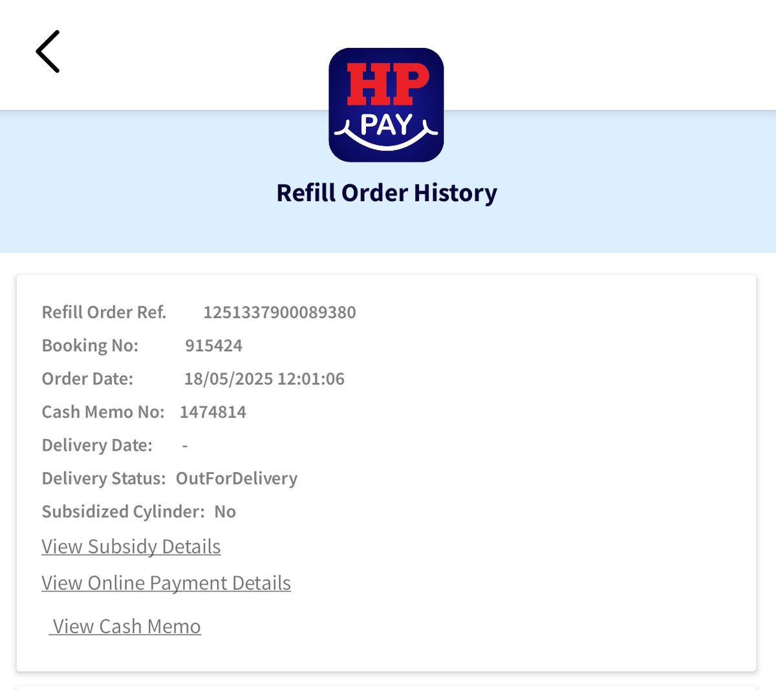Select order reference 1251337900089380

pos(279,312)
